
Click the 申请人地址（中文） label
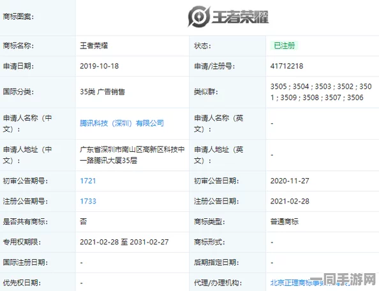coord(27,155)
